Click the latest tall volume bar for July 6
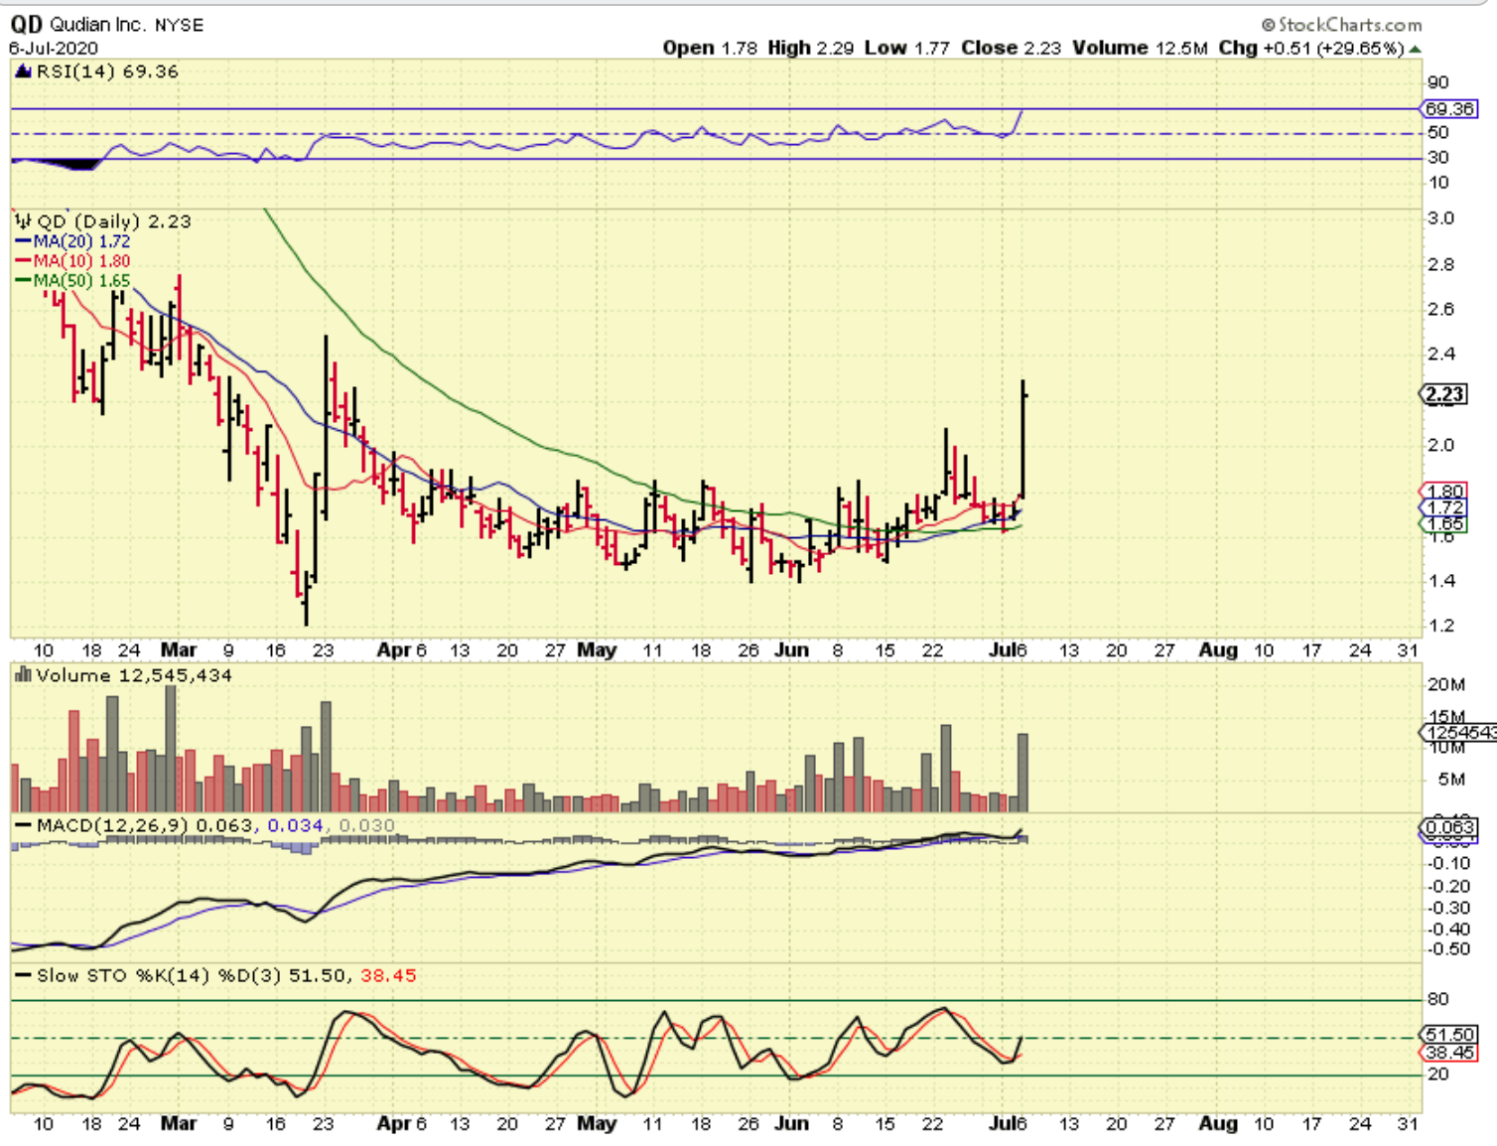This screenshot has height=1146, width=1497. pyautogui.click(x=1022, y=773)
